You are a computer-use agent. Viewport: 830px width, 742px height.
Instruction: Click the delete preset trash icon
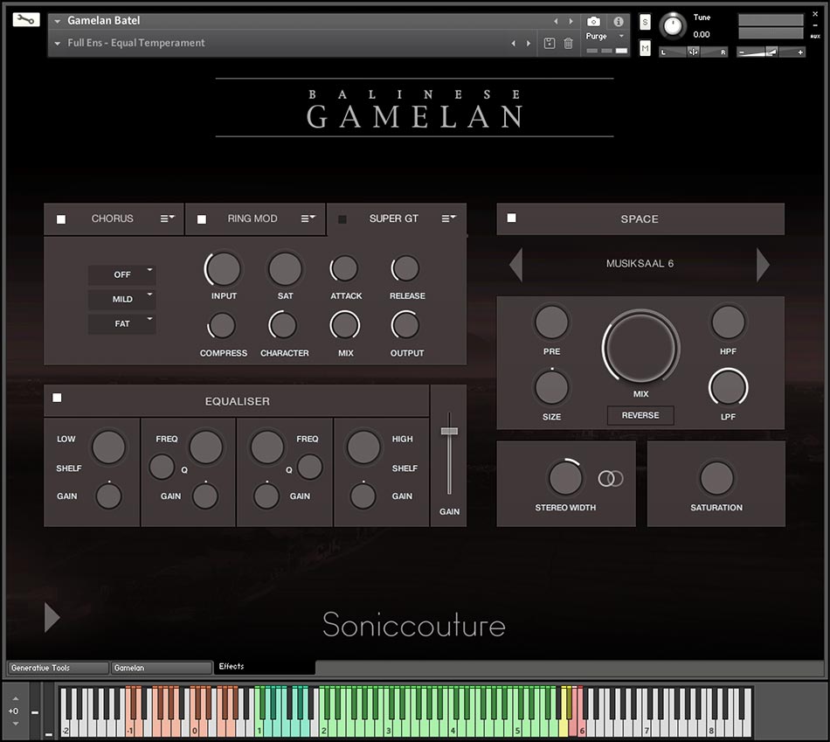[x=568, y=44]
